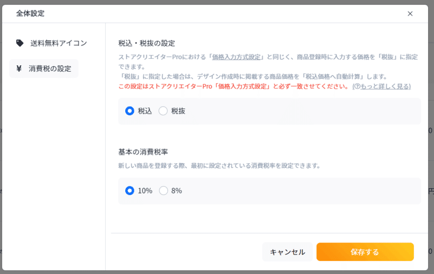
Task: Open the 送料無料アイコン settings section
Action: (52, 43)
